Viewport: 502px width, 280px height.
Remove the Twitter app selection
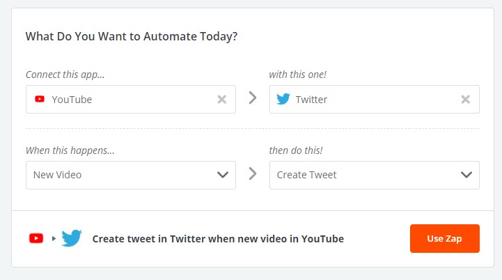tap(466, 100)
